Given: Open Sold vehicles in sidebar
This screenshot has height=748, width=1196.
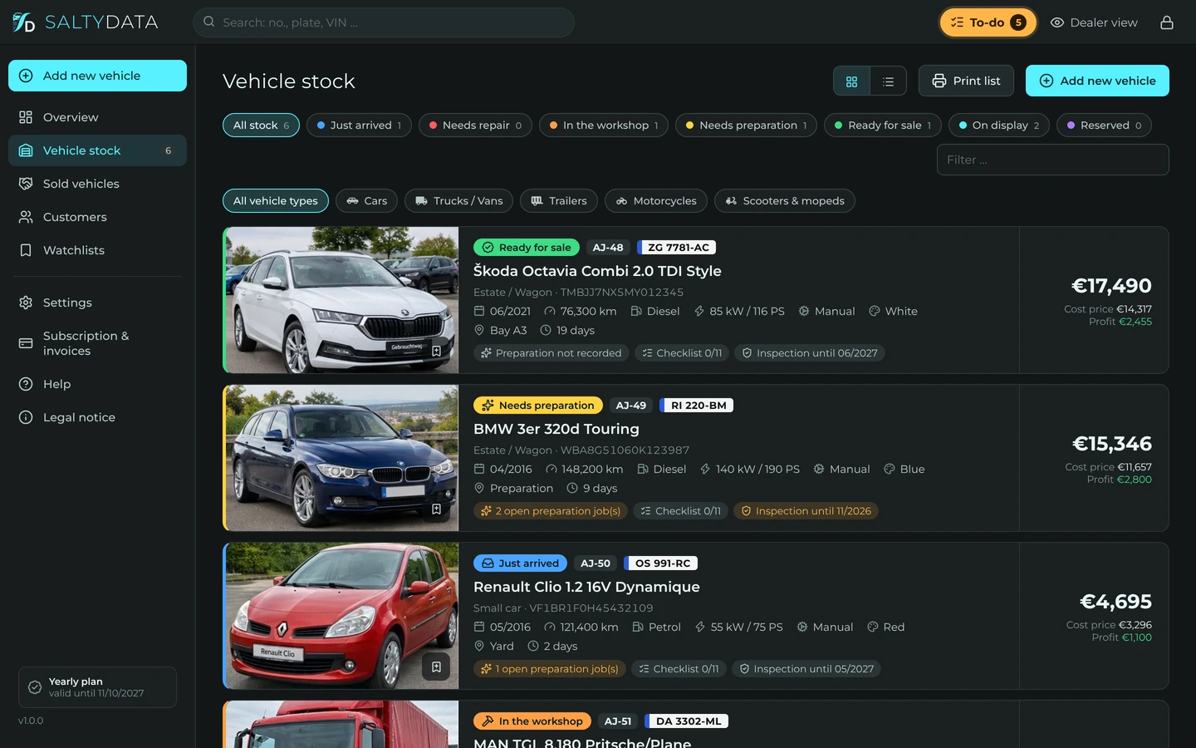Looking at the screenshot, I should 97,184.
